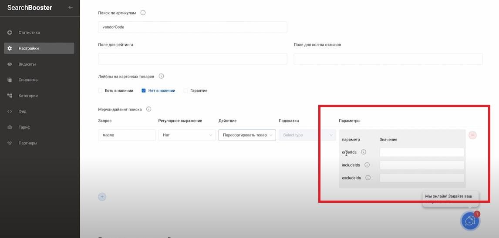Open the online chat widget bubble

(470, 221)
